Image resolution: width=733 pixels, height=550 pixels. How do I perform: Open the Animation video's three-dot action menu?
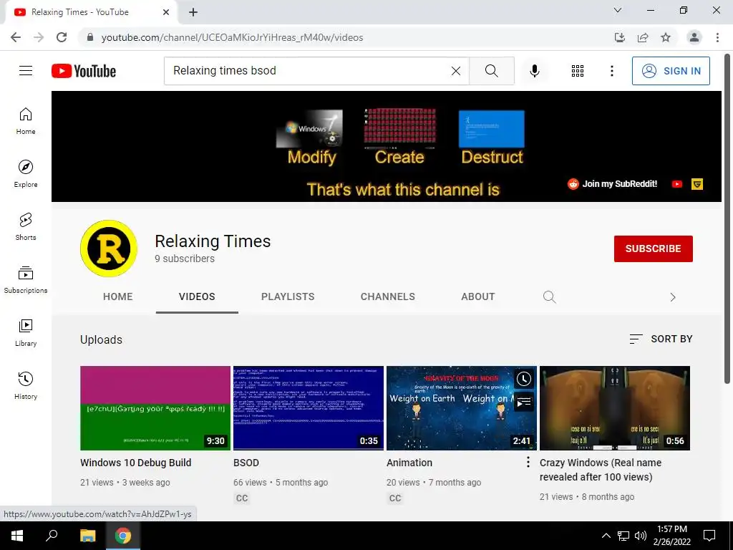pyautogui.click(x=528, y=462)
